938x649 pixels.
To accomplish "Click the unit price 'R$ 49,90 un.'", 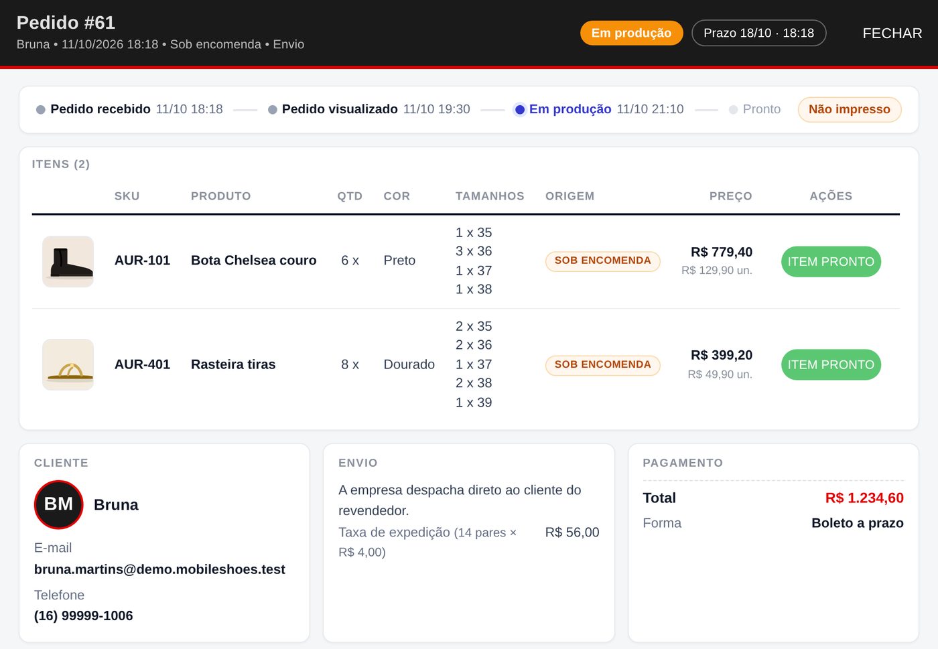I will tap(720, 374).
